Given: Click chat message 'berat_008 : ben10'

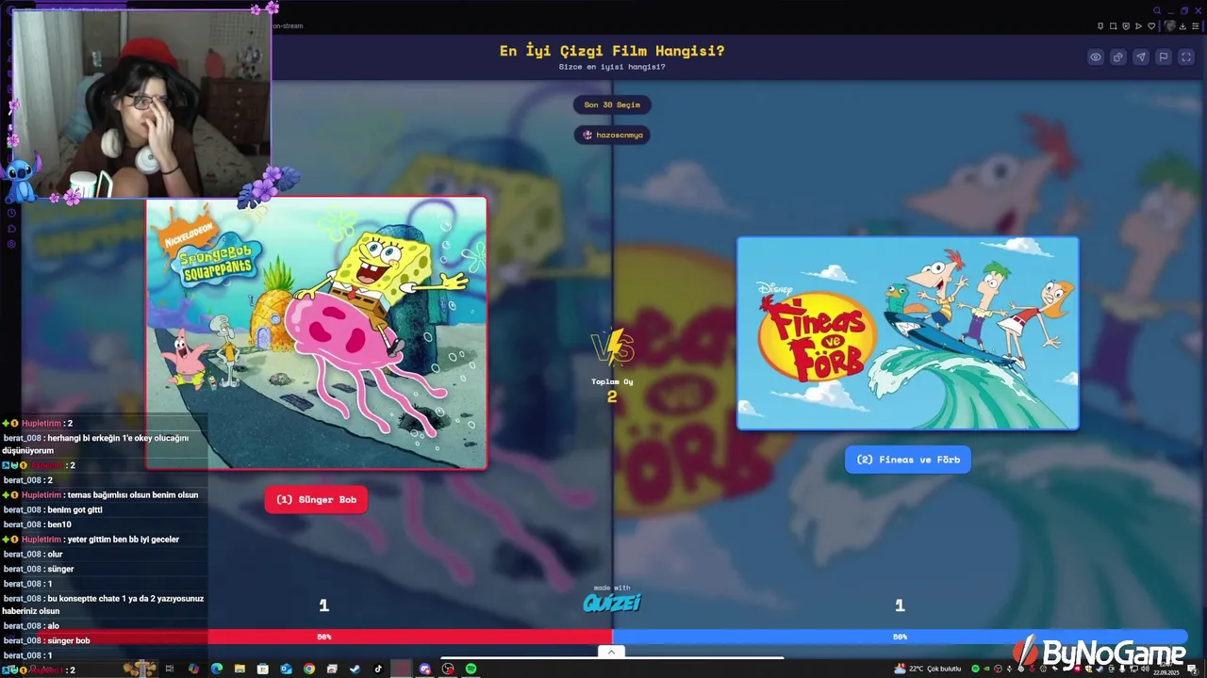Looking at the screenshot, I should click(x=38, y=525).
